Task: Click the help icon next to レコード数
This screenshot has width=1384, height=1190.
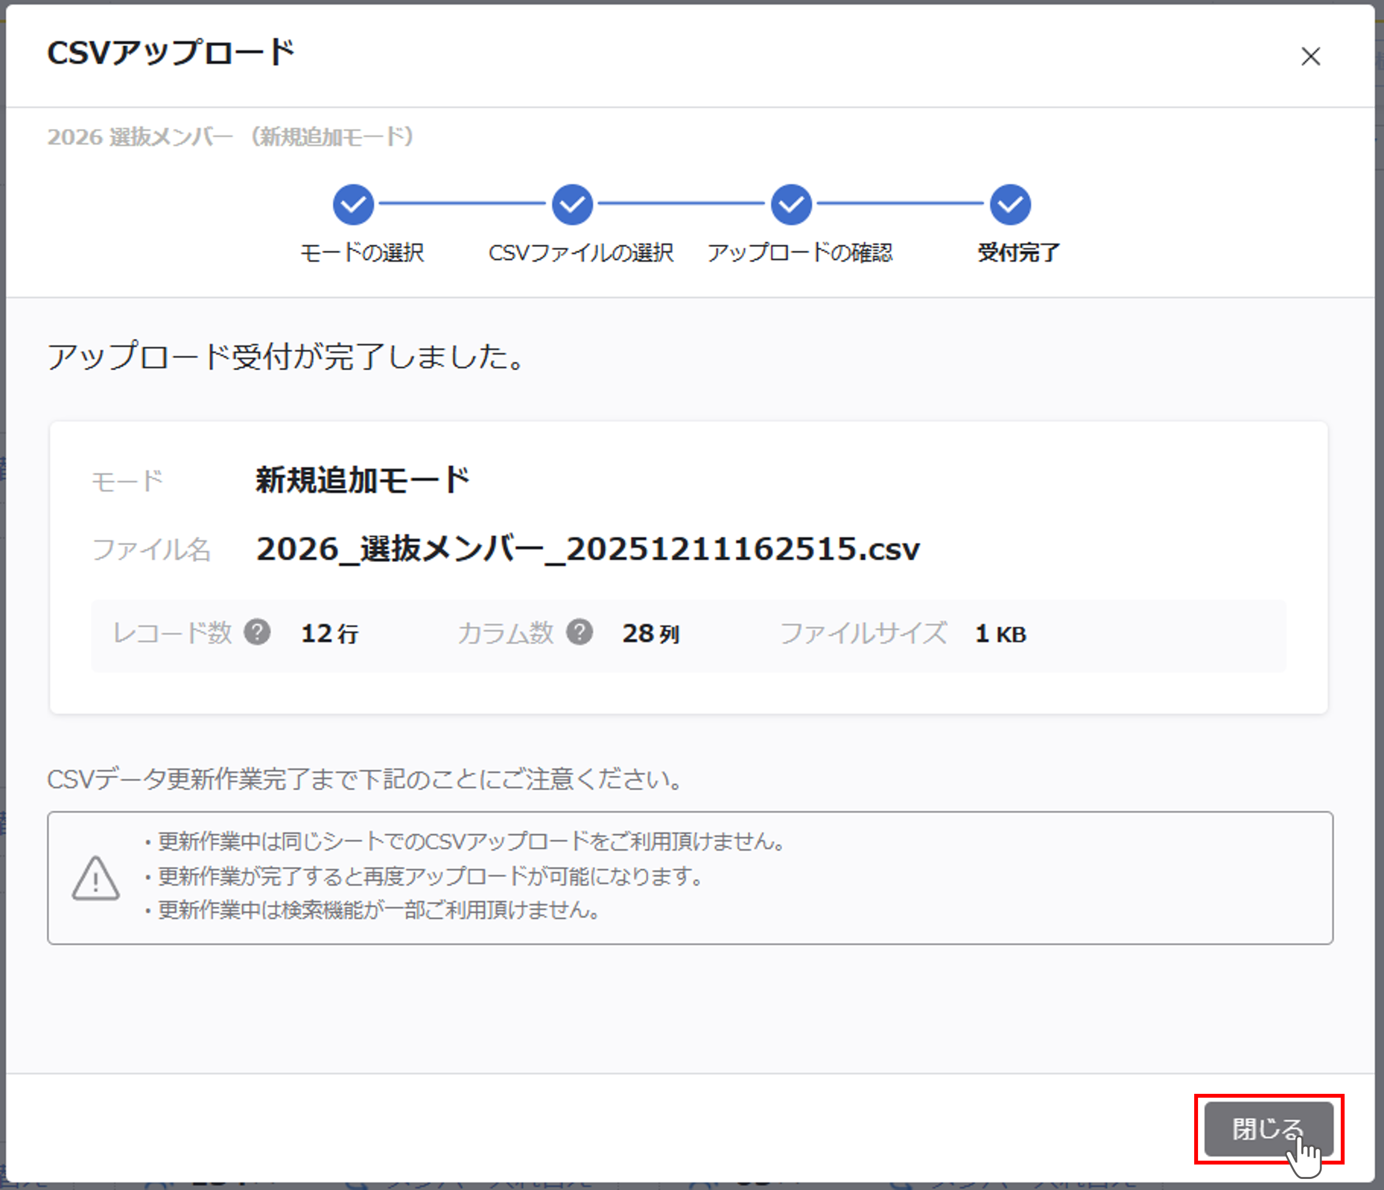Action: (x=257, y=631)
